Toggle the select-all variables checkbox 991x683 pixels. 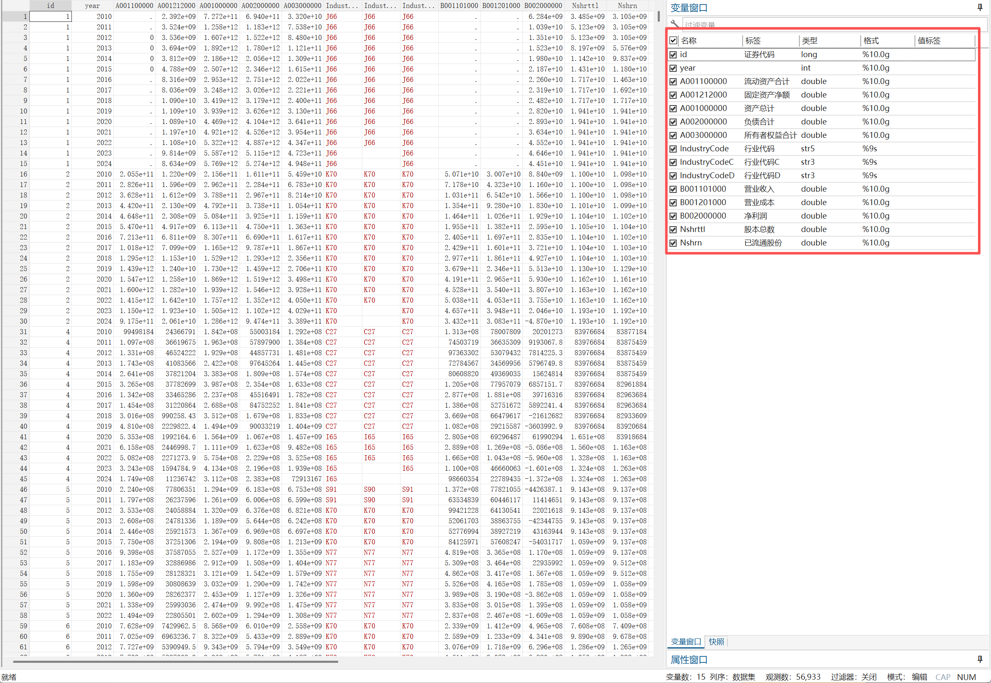tap(673, 41)
